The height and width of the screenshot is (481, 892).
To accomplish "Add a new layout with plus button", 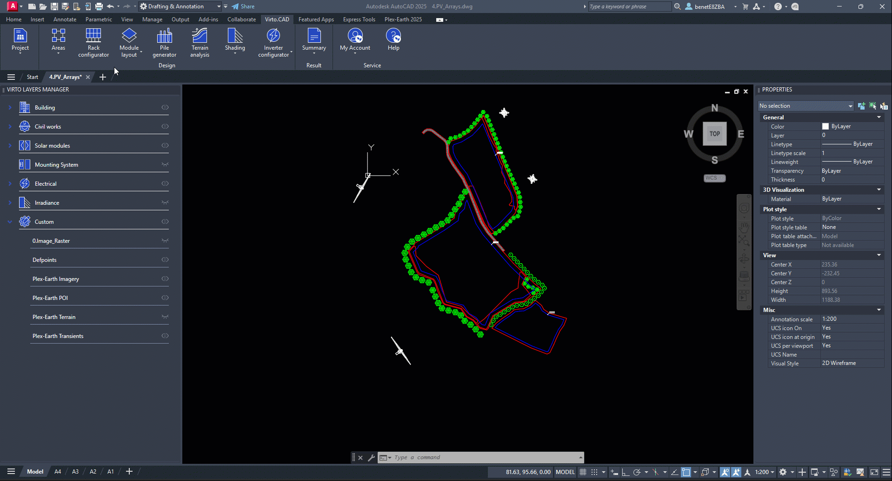I will pyautogui.click(x=129, y=472).
